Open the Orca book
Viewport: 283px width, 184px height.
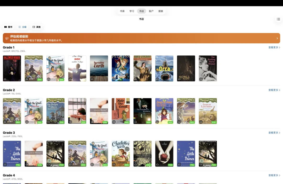click(x=164, y=68)
